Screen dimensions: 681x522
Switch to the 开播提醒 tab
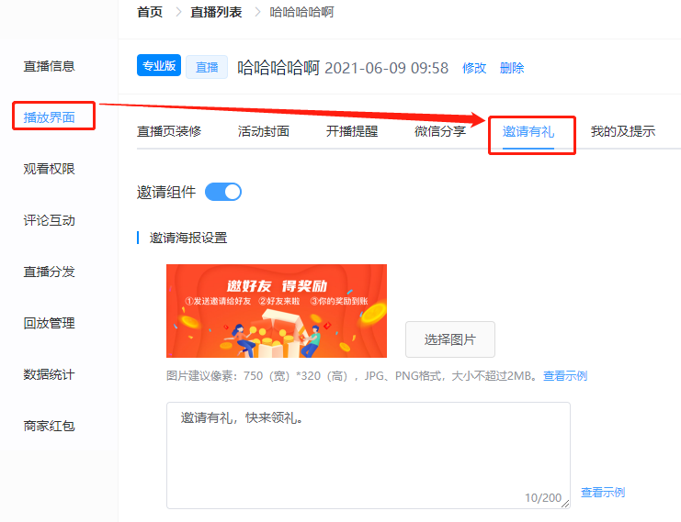pyautogui.click(x=352, y=131)
